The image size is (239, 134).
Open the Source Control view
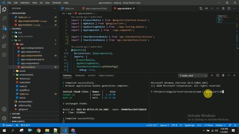[x=4, y=28]
